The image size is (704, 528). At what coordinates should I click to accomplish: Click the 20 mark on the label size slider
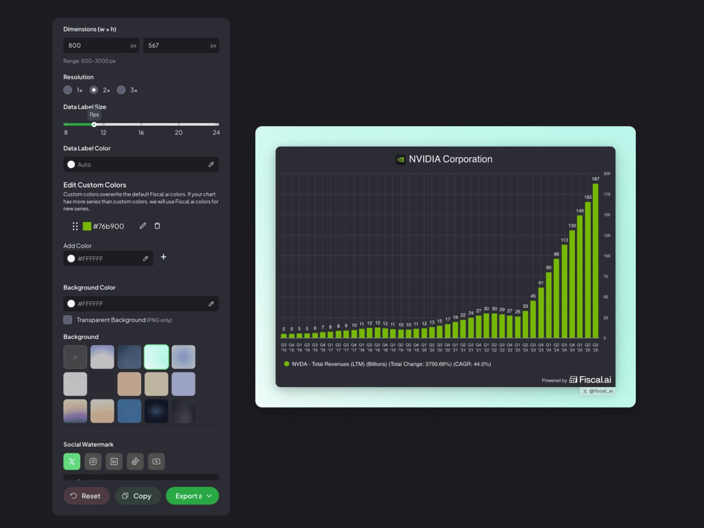tap(178, 132)
